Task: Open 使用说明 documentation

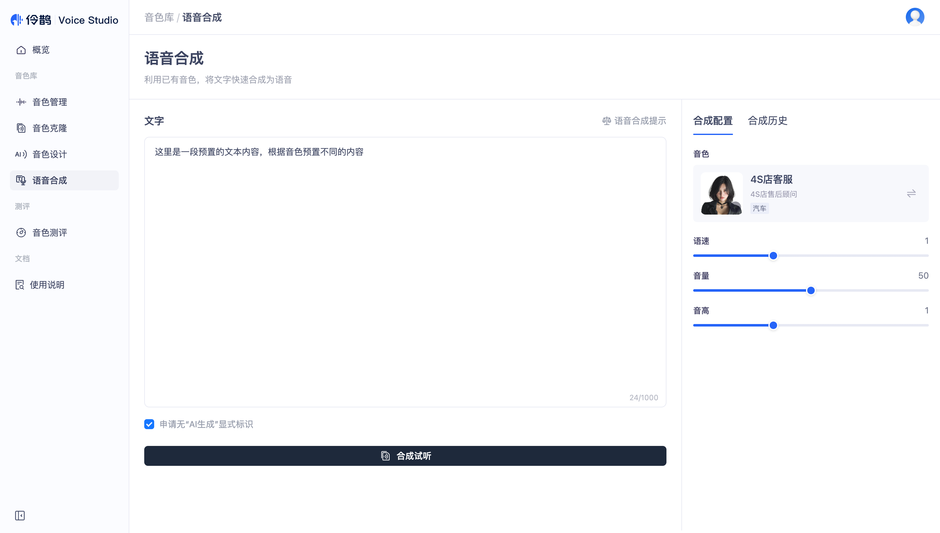Action: click(x=64, y=285)
